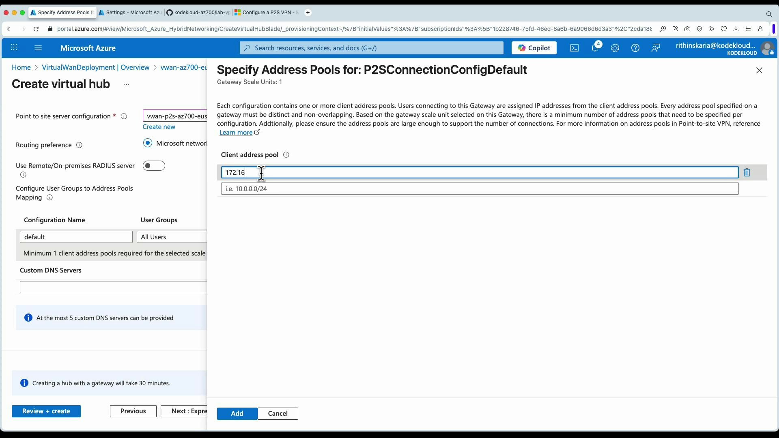Open the Azure portal menu hamburger
Viewport: 779px width, 438px height.
pos(38,48)
